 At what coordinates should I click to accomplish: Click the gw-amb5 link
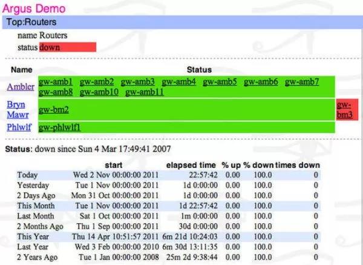220,82
